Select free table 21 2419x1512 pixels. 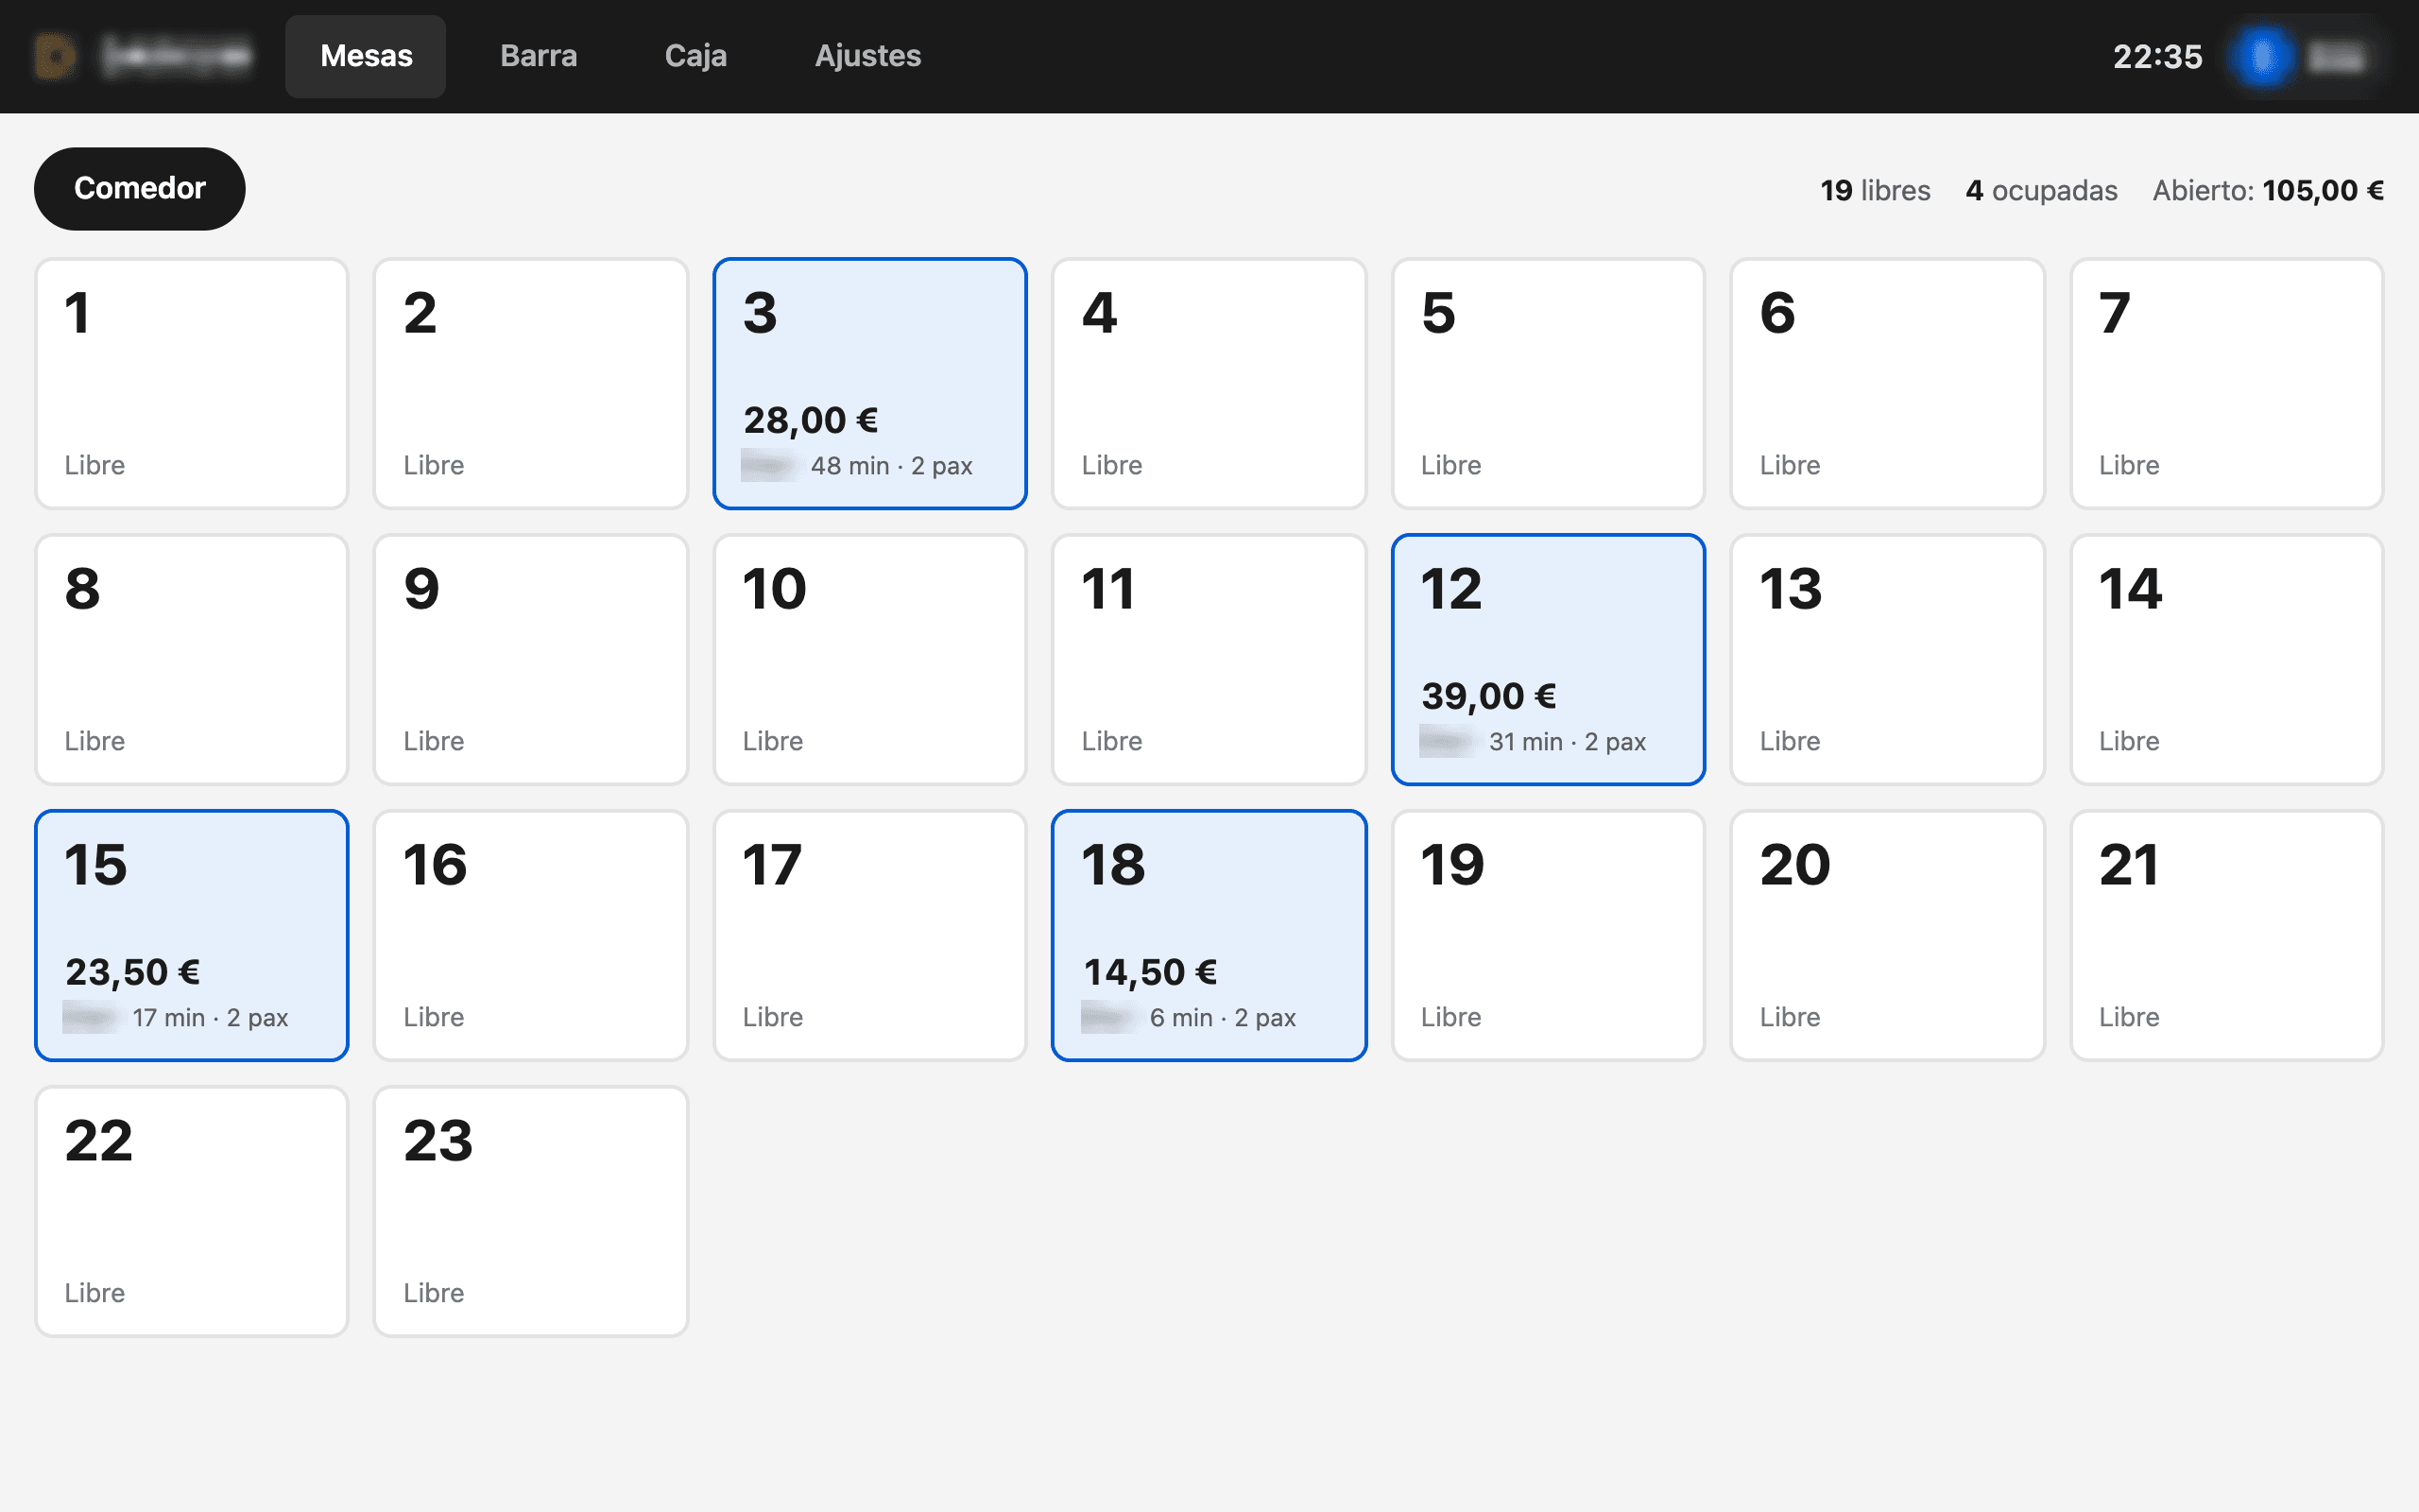pos(2227,936)
